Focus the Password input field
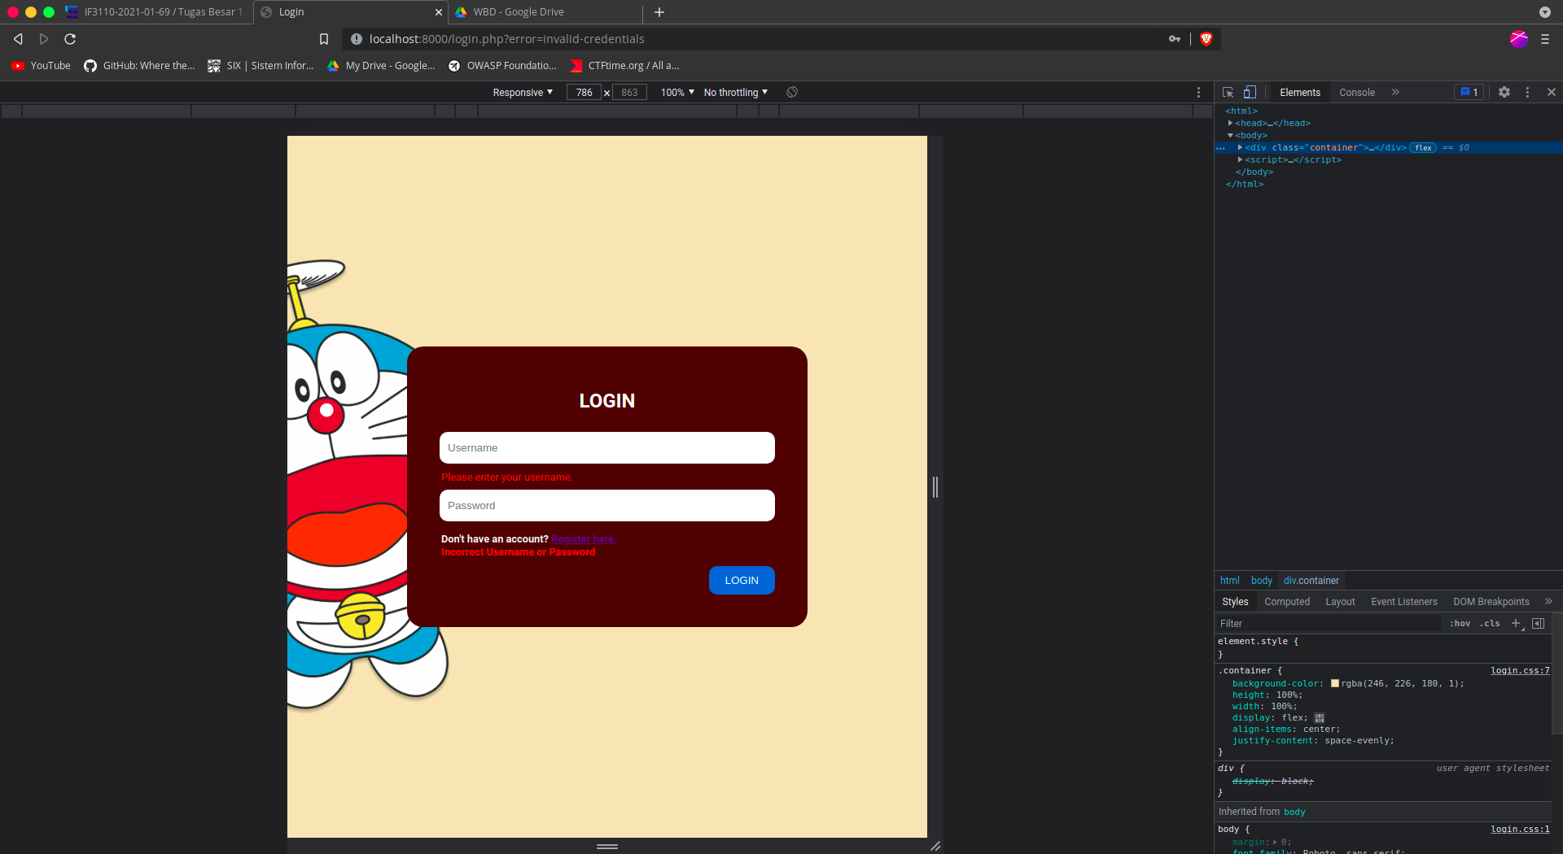Viewport: 1563px width, 854px height. click(x=607, y=506)
